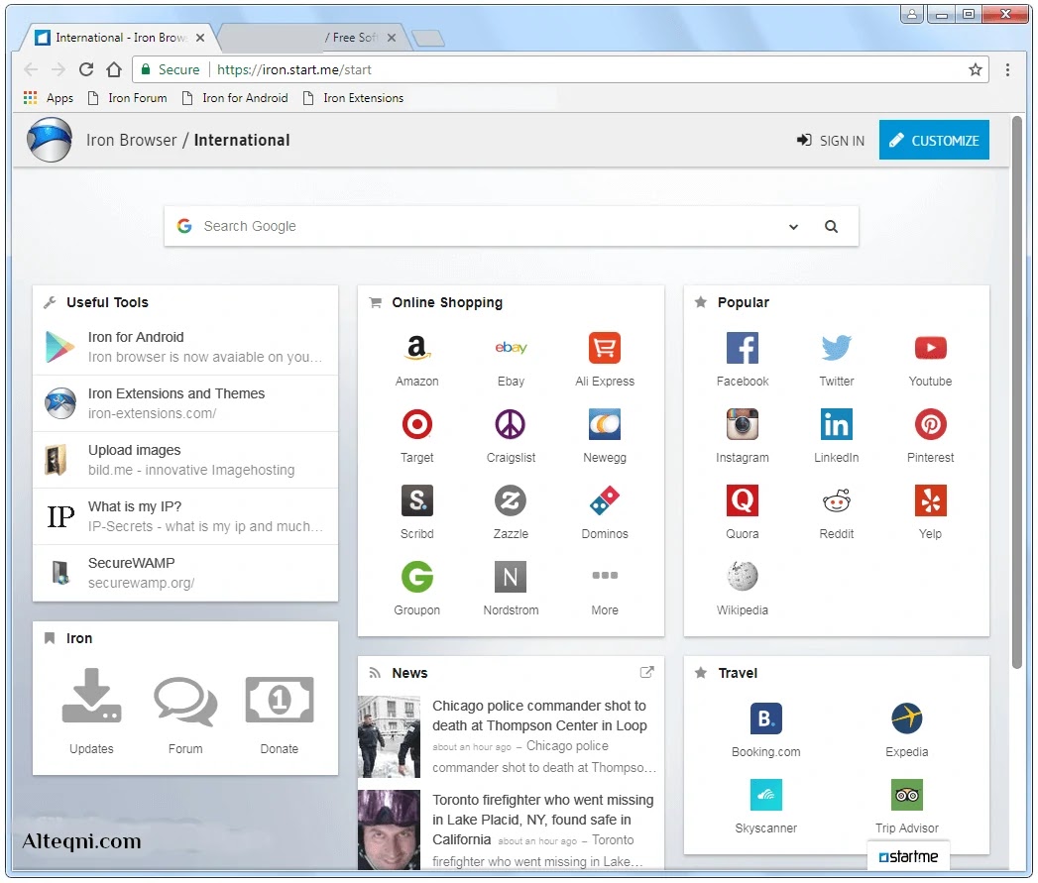Screen dimensions: 1038x883
Task: Open News widget in external window
Action: tap(646, 673)
